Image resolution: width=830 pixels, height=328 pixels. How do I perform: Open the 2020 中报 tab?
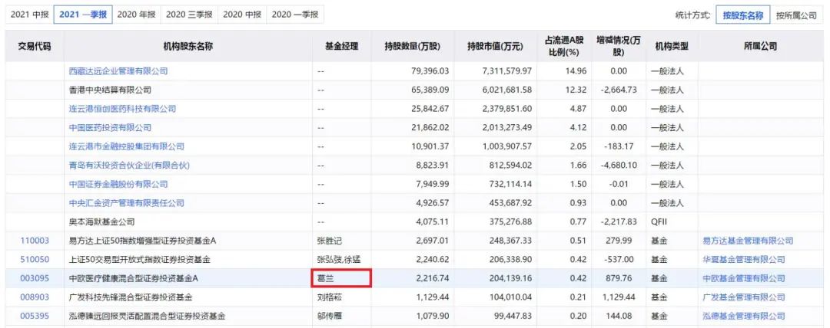243,15
